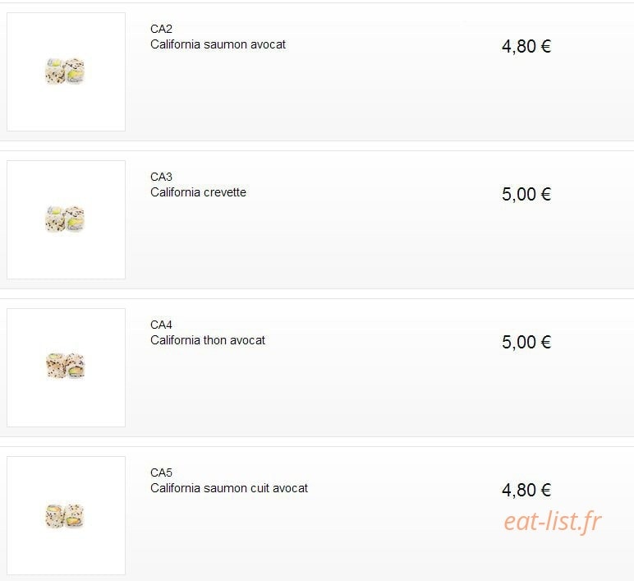Click the 4,80 € price for CA5
Viewport: 634px width, 581px height.
click(x=526, y=491)
